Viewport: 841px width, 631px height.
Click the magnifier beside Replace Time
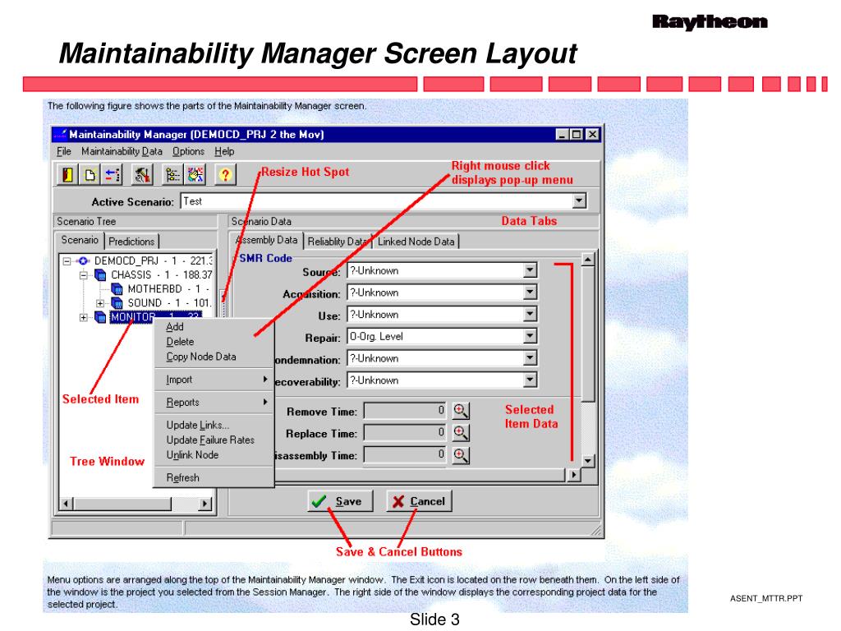461,432
